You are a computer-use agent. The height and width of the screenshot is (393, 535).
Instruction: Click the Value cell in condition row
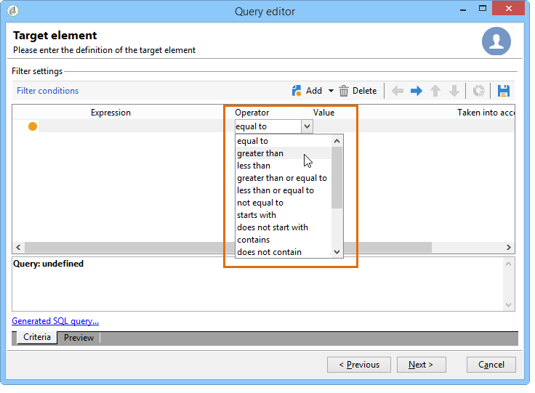click(385, 126)
